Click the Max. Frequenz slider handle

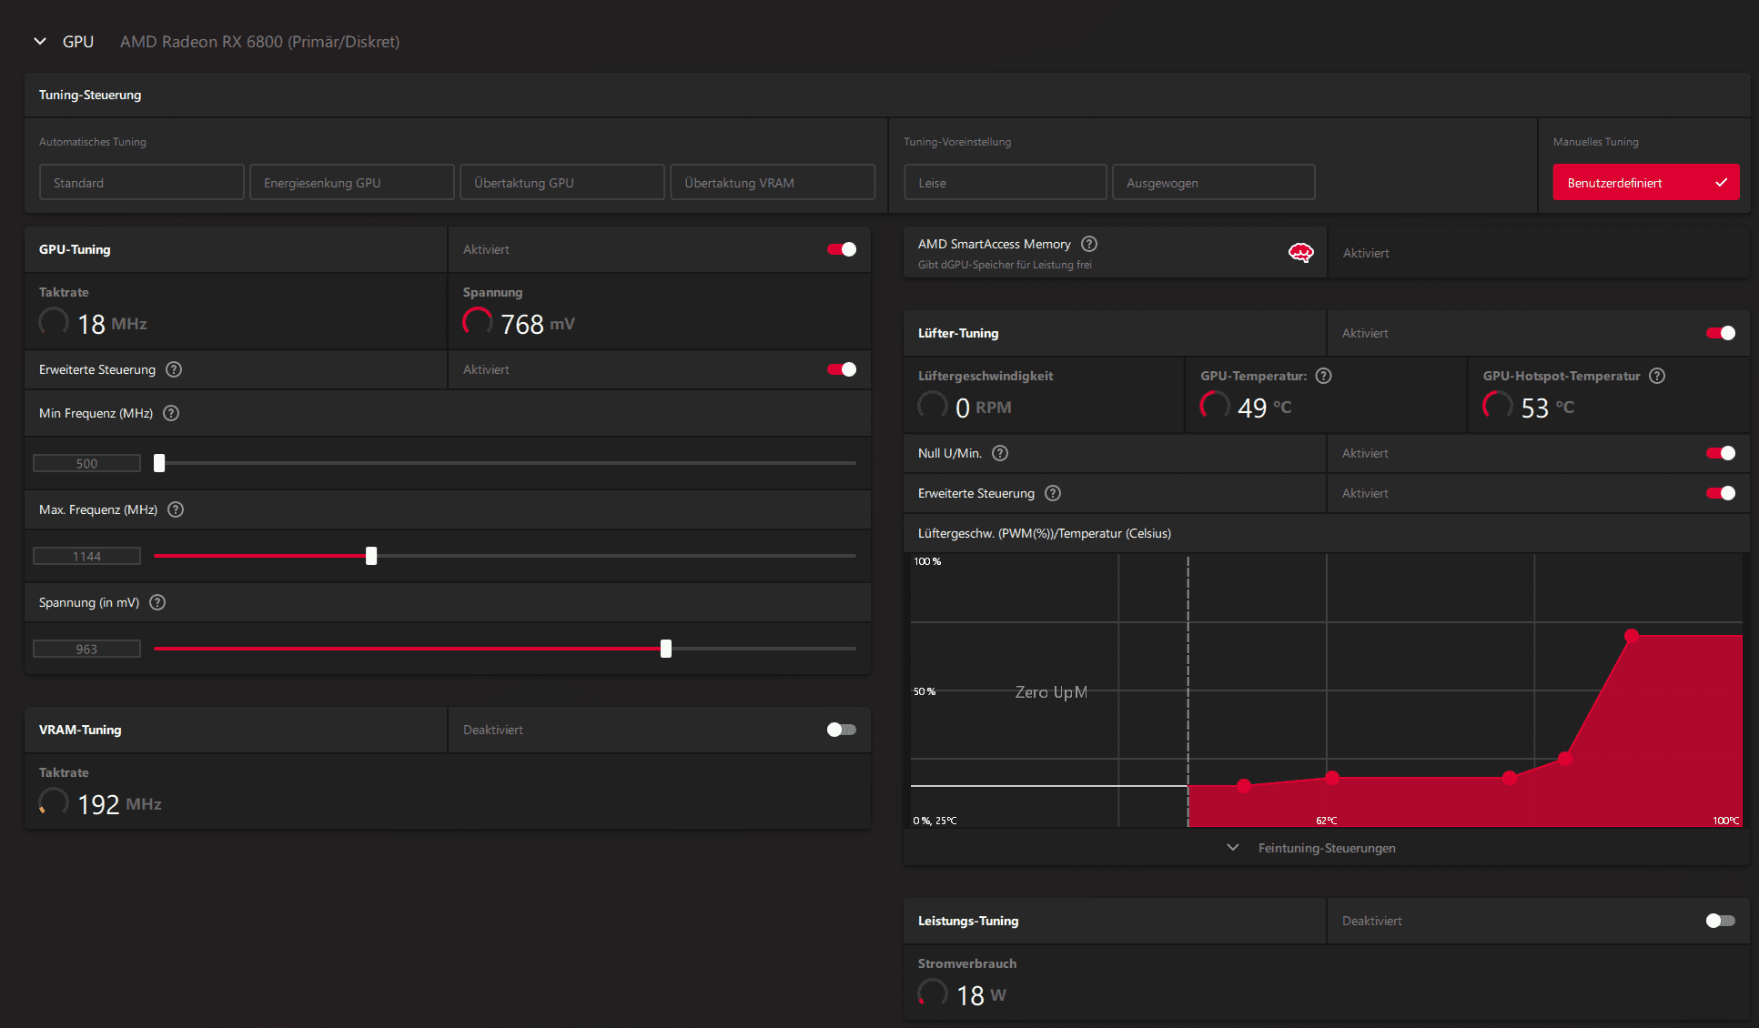pyautogui.click(x=371, y=556)
